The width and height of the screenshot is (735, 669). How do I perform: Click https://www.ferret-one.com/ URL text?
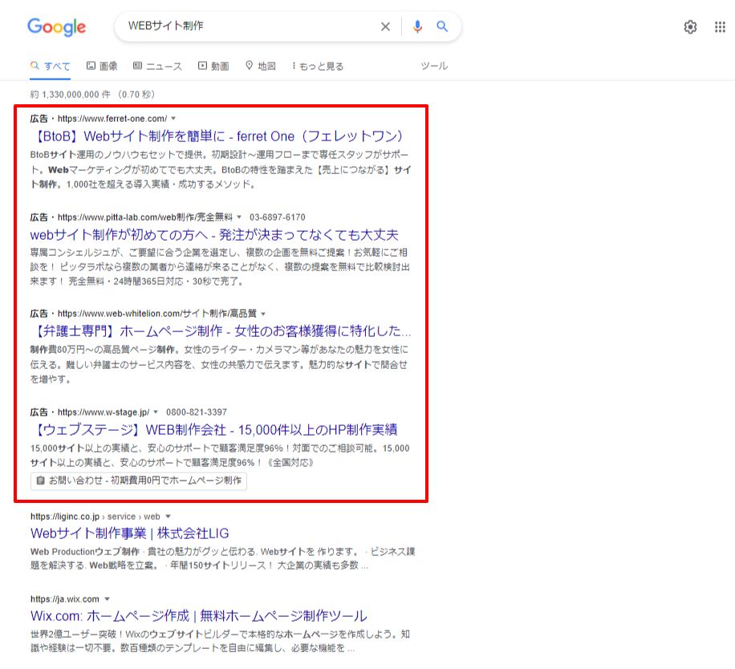click(x=112, y=119)
